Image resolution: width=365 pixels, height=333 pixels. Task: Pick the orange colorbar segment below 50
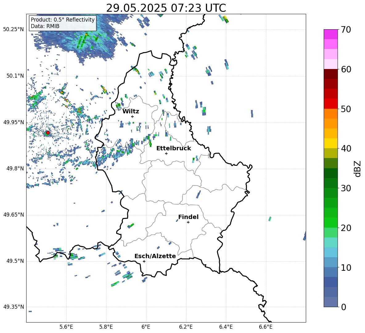click(331, 114)
